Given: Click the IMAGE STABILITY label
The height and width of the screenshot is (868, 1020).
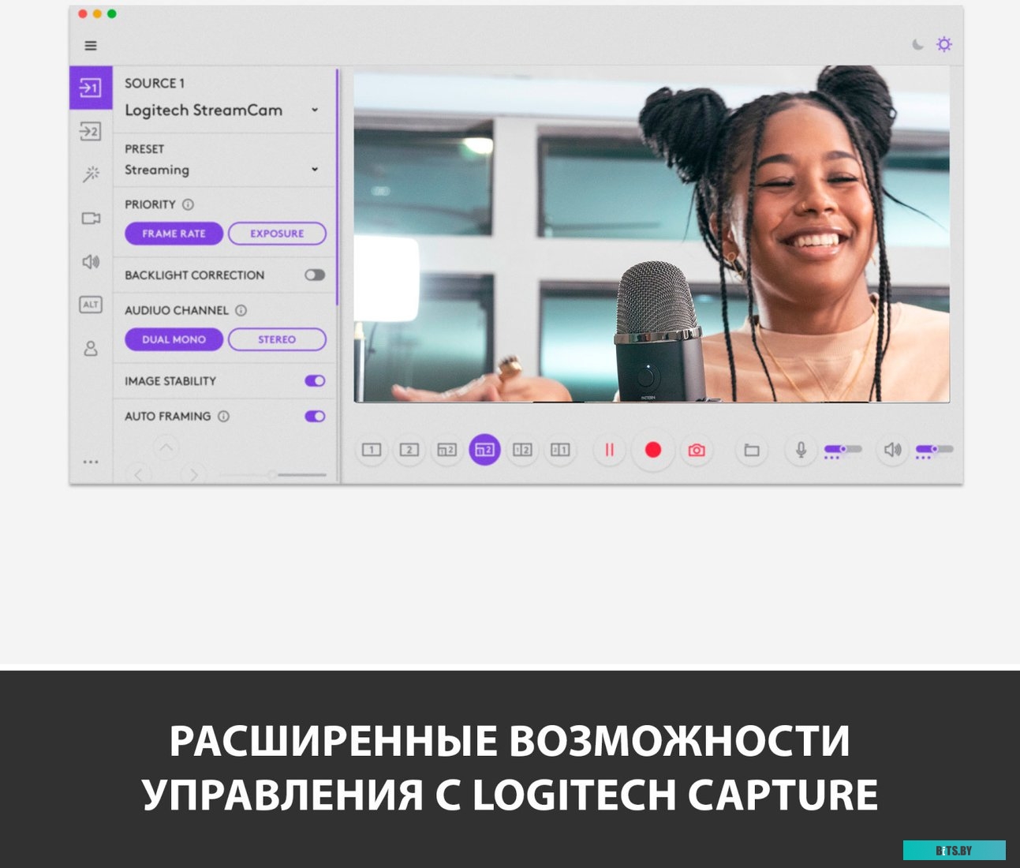Looking at the screenshot, I should [170, 380].
